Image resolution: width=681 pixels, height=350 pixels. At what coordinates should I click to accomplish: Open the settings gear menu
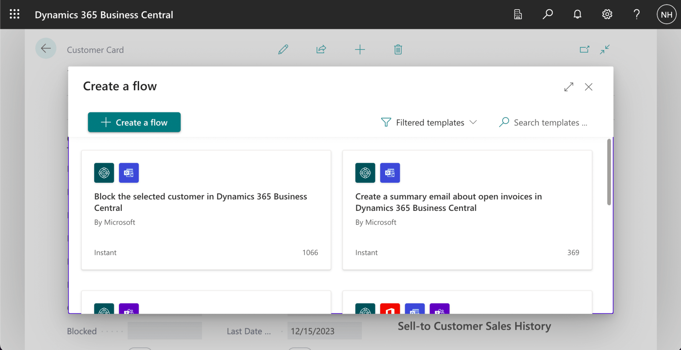tap(607, 14)
